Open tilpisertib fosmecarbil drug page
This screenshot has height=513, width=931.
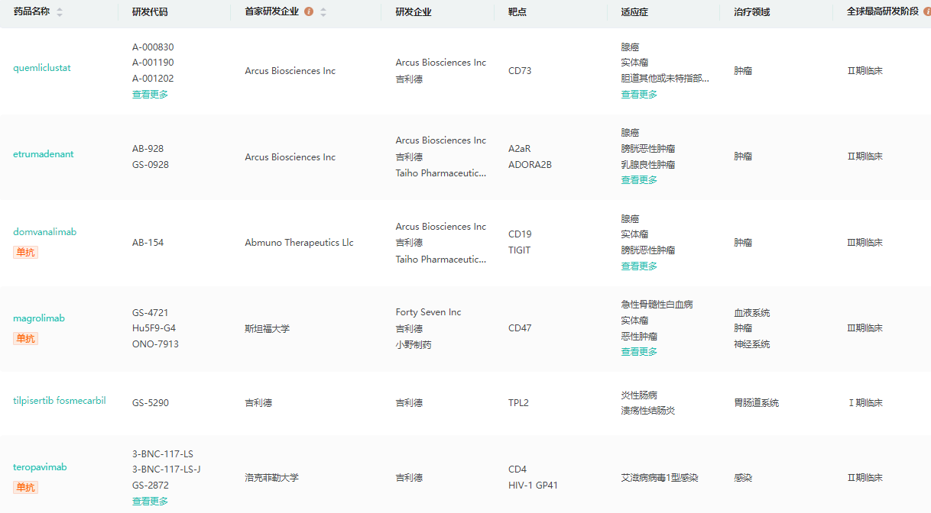click(60, 401)
